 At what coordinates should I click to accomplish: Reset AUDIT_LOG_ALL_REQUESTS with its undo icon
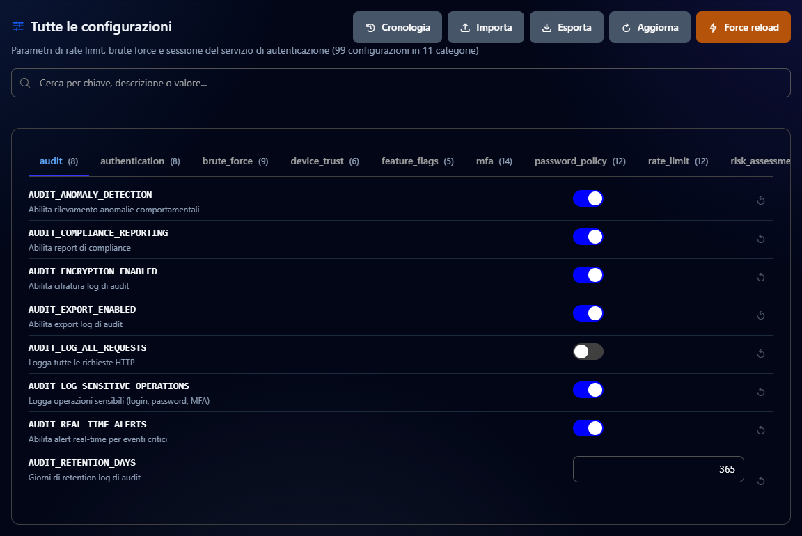click(x=760, y=354)
